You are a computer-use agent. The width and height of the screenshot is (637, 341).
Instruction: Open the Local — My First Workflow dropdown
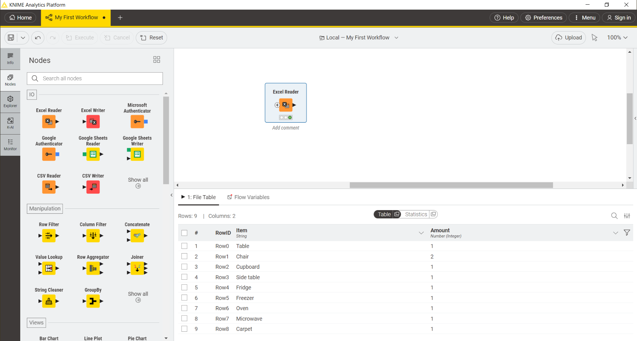pos(359,37)
